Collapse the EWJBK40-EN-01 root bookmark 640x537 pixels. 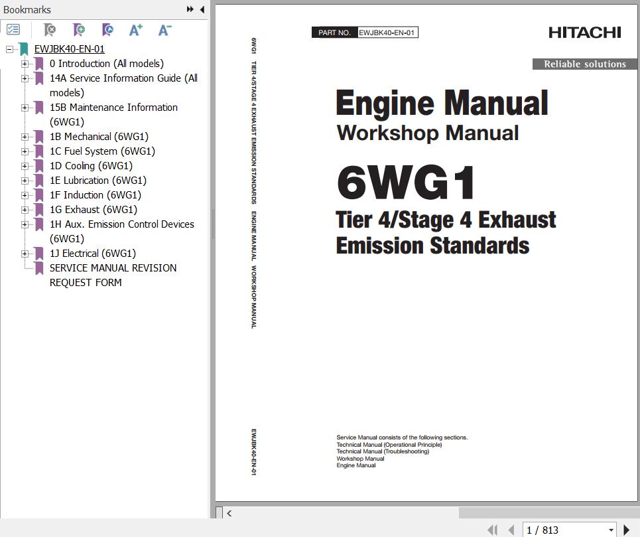pyautogui.click(x=9, y=49)
